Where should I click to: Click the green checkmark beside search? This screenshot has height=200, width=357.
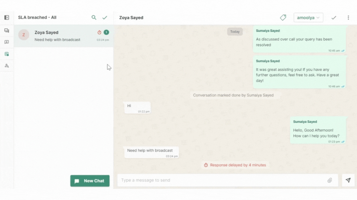[x=105, y=18]
